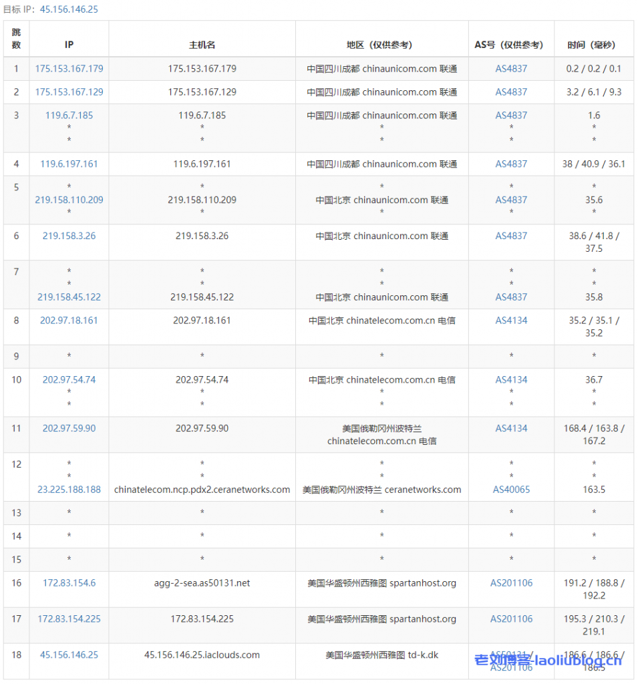The height and width of the screenshot is (684, 638).
Task: Open the 202.97.18.161 IP link
Action: [69, 320]
